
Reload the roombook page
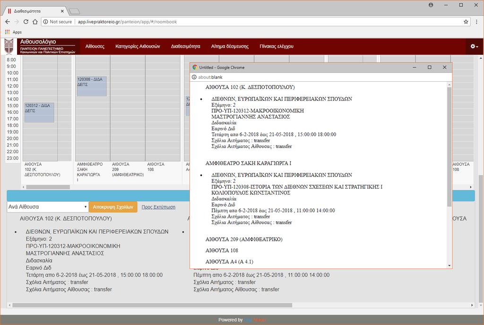pos(26,22)
